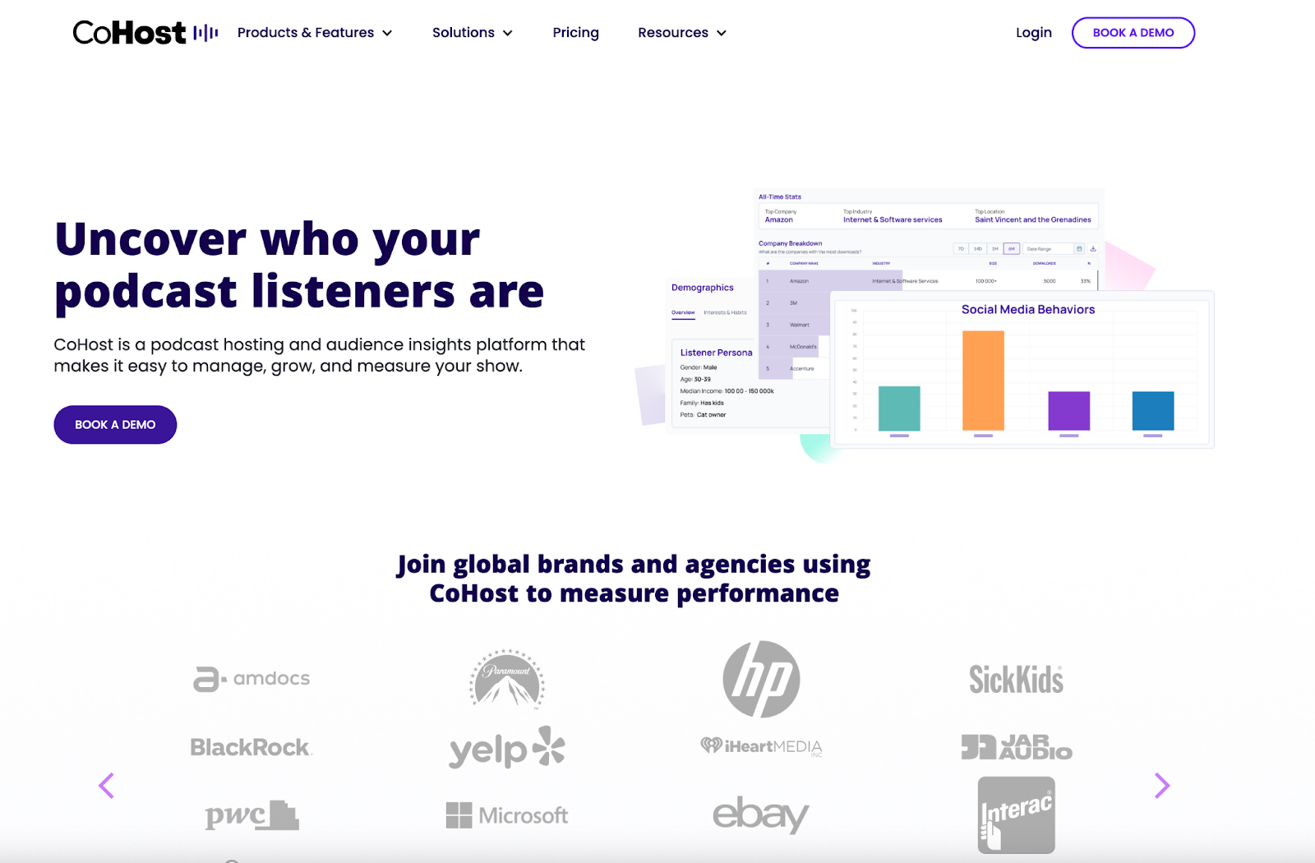Open the Products & Features menu
Image resolution: width=1315 pixels, height=863 pixels.
315,33
